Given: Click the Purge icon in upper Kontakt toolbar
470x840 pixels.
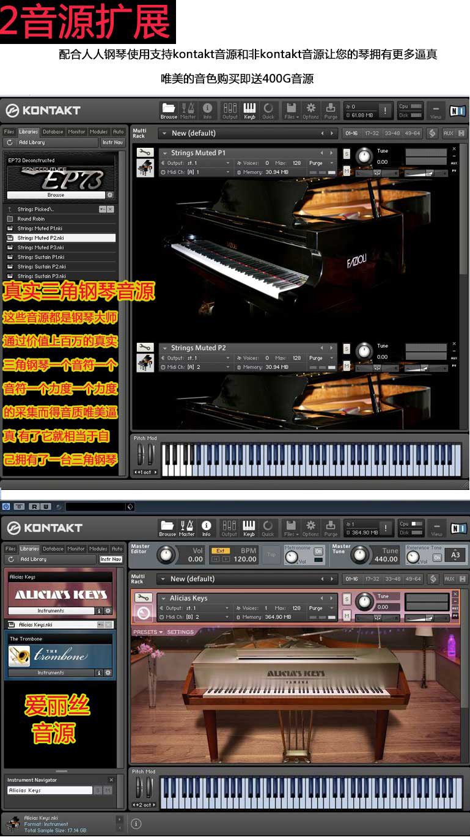Looking at the screenshot, I should click(x=331, y=110).
